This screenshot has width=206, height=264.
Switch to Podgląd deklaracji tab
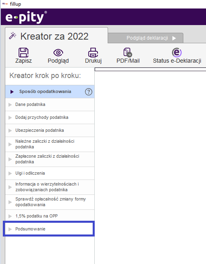145,38
